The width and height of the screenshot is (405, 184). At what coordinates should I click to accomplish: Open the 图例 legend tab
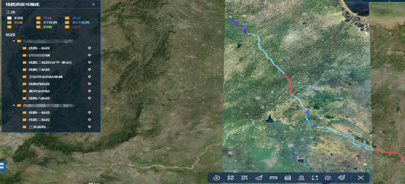[x=2, y=166]
